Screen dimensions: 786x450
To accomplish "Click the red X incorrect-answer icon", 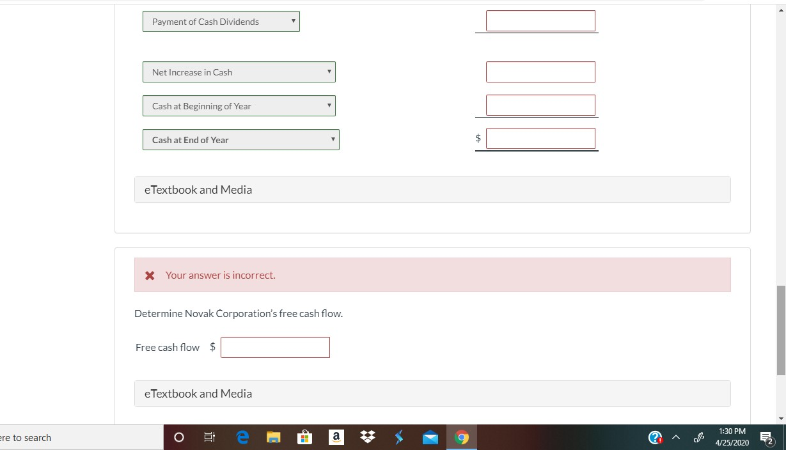I will tap(150, 275).
